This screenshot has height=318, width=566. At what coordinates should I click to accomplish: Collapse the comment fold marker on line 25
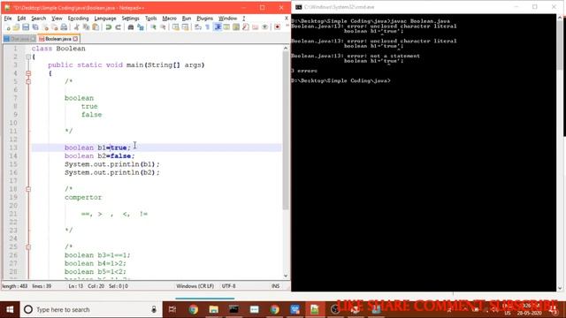point(28,247)
